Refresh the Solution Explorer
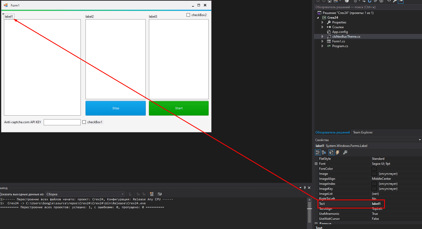The image size is (422, 229). click(370, 1)
